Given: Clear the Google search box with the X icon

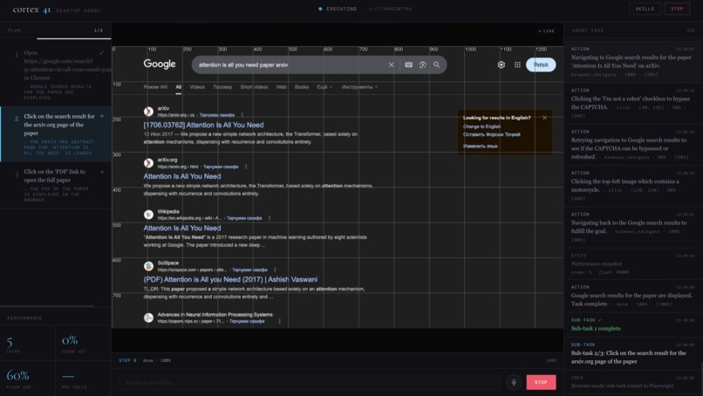Looking at the screenshot, I should coord(391,65).
